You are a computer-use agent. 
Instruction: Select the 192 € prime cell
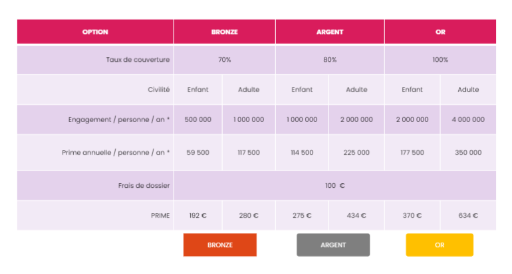tap(198, 216)
